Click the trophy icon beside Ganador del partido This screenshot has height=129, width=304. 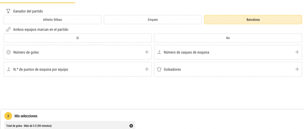point(8,11)
